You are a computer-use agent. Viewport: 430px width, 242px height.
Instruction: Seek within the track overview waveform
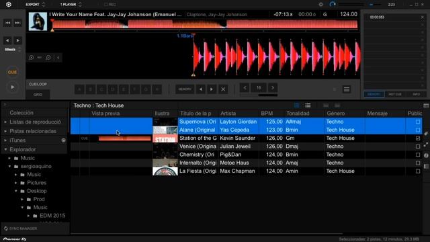pos(205,24)
